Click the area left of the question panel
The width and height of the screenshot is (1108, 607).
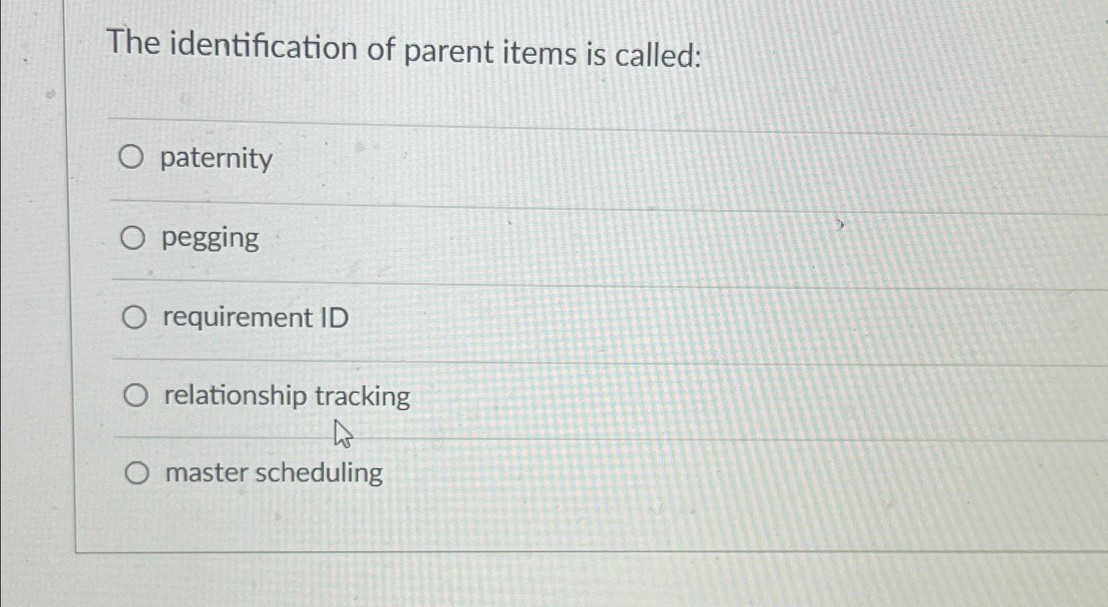click(x=33, y=296)
